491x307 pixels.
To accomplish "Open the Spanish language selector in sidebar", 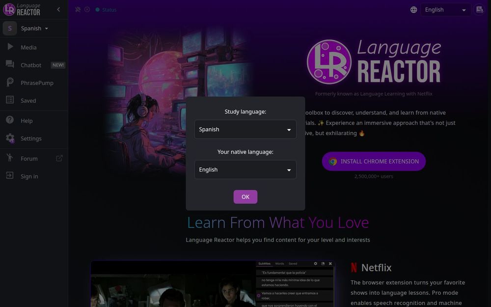I will [x=33, y=28].
